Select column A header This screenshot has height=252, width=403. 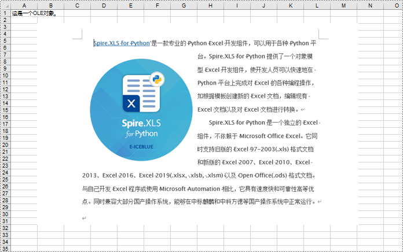click(24, 6)
